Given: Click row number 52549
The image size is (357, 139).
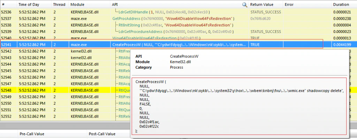Looking at the screenshot, I should (x=6, y=97).
